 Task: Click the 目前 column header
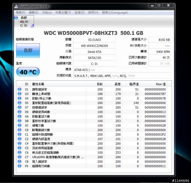point(95,84)
